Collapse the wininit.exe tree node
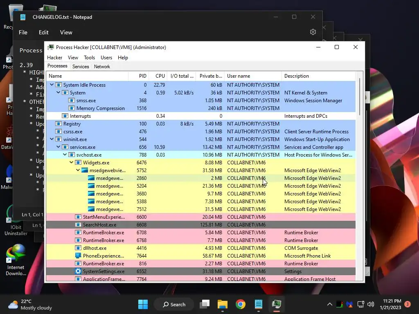The width and height of the screenshot is (419, 314). 52,139
